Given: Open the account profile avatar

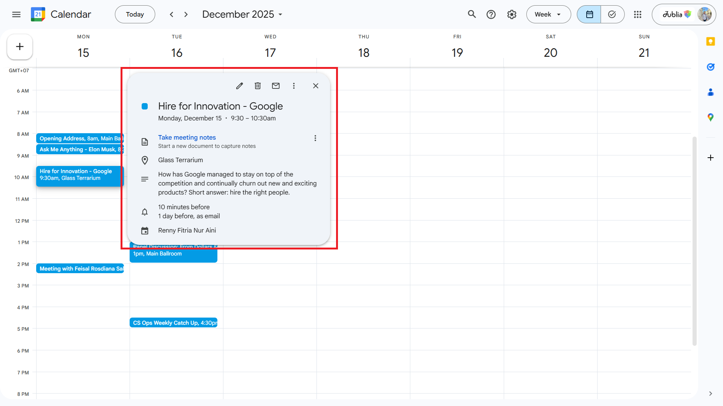Looking at the screenshot, I should click(704, 14).
